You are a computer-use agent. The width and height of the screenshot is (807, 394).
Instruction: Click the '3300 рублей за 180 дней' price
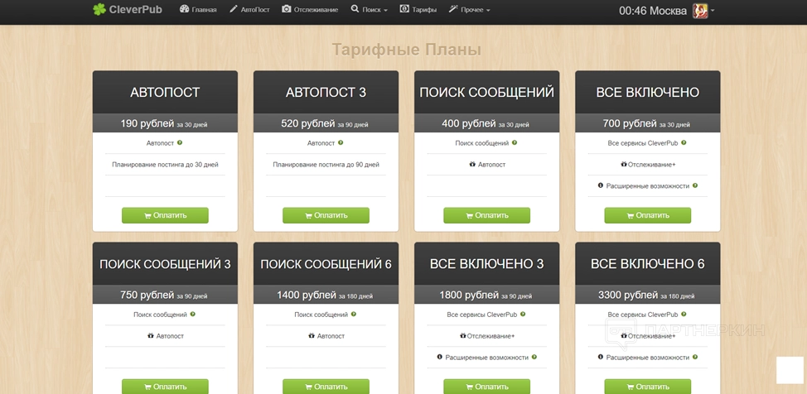tap(646, 295)
